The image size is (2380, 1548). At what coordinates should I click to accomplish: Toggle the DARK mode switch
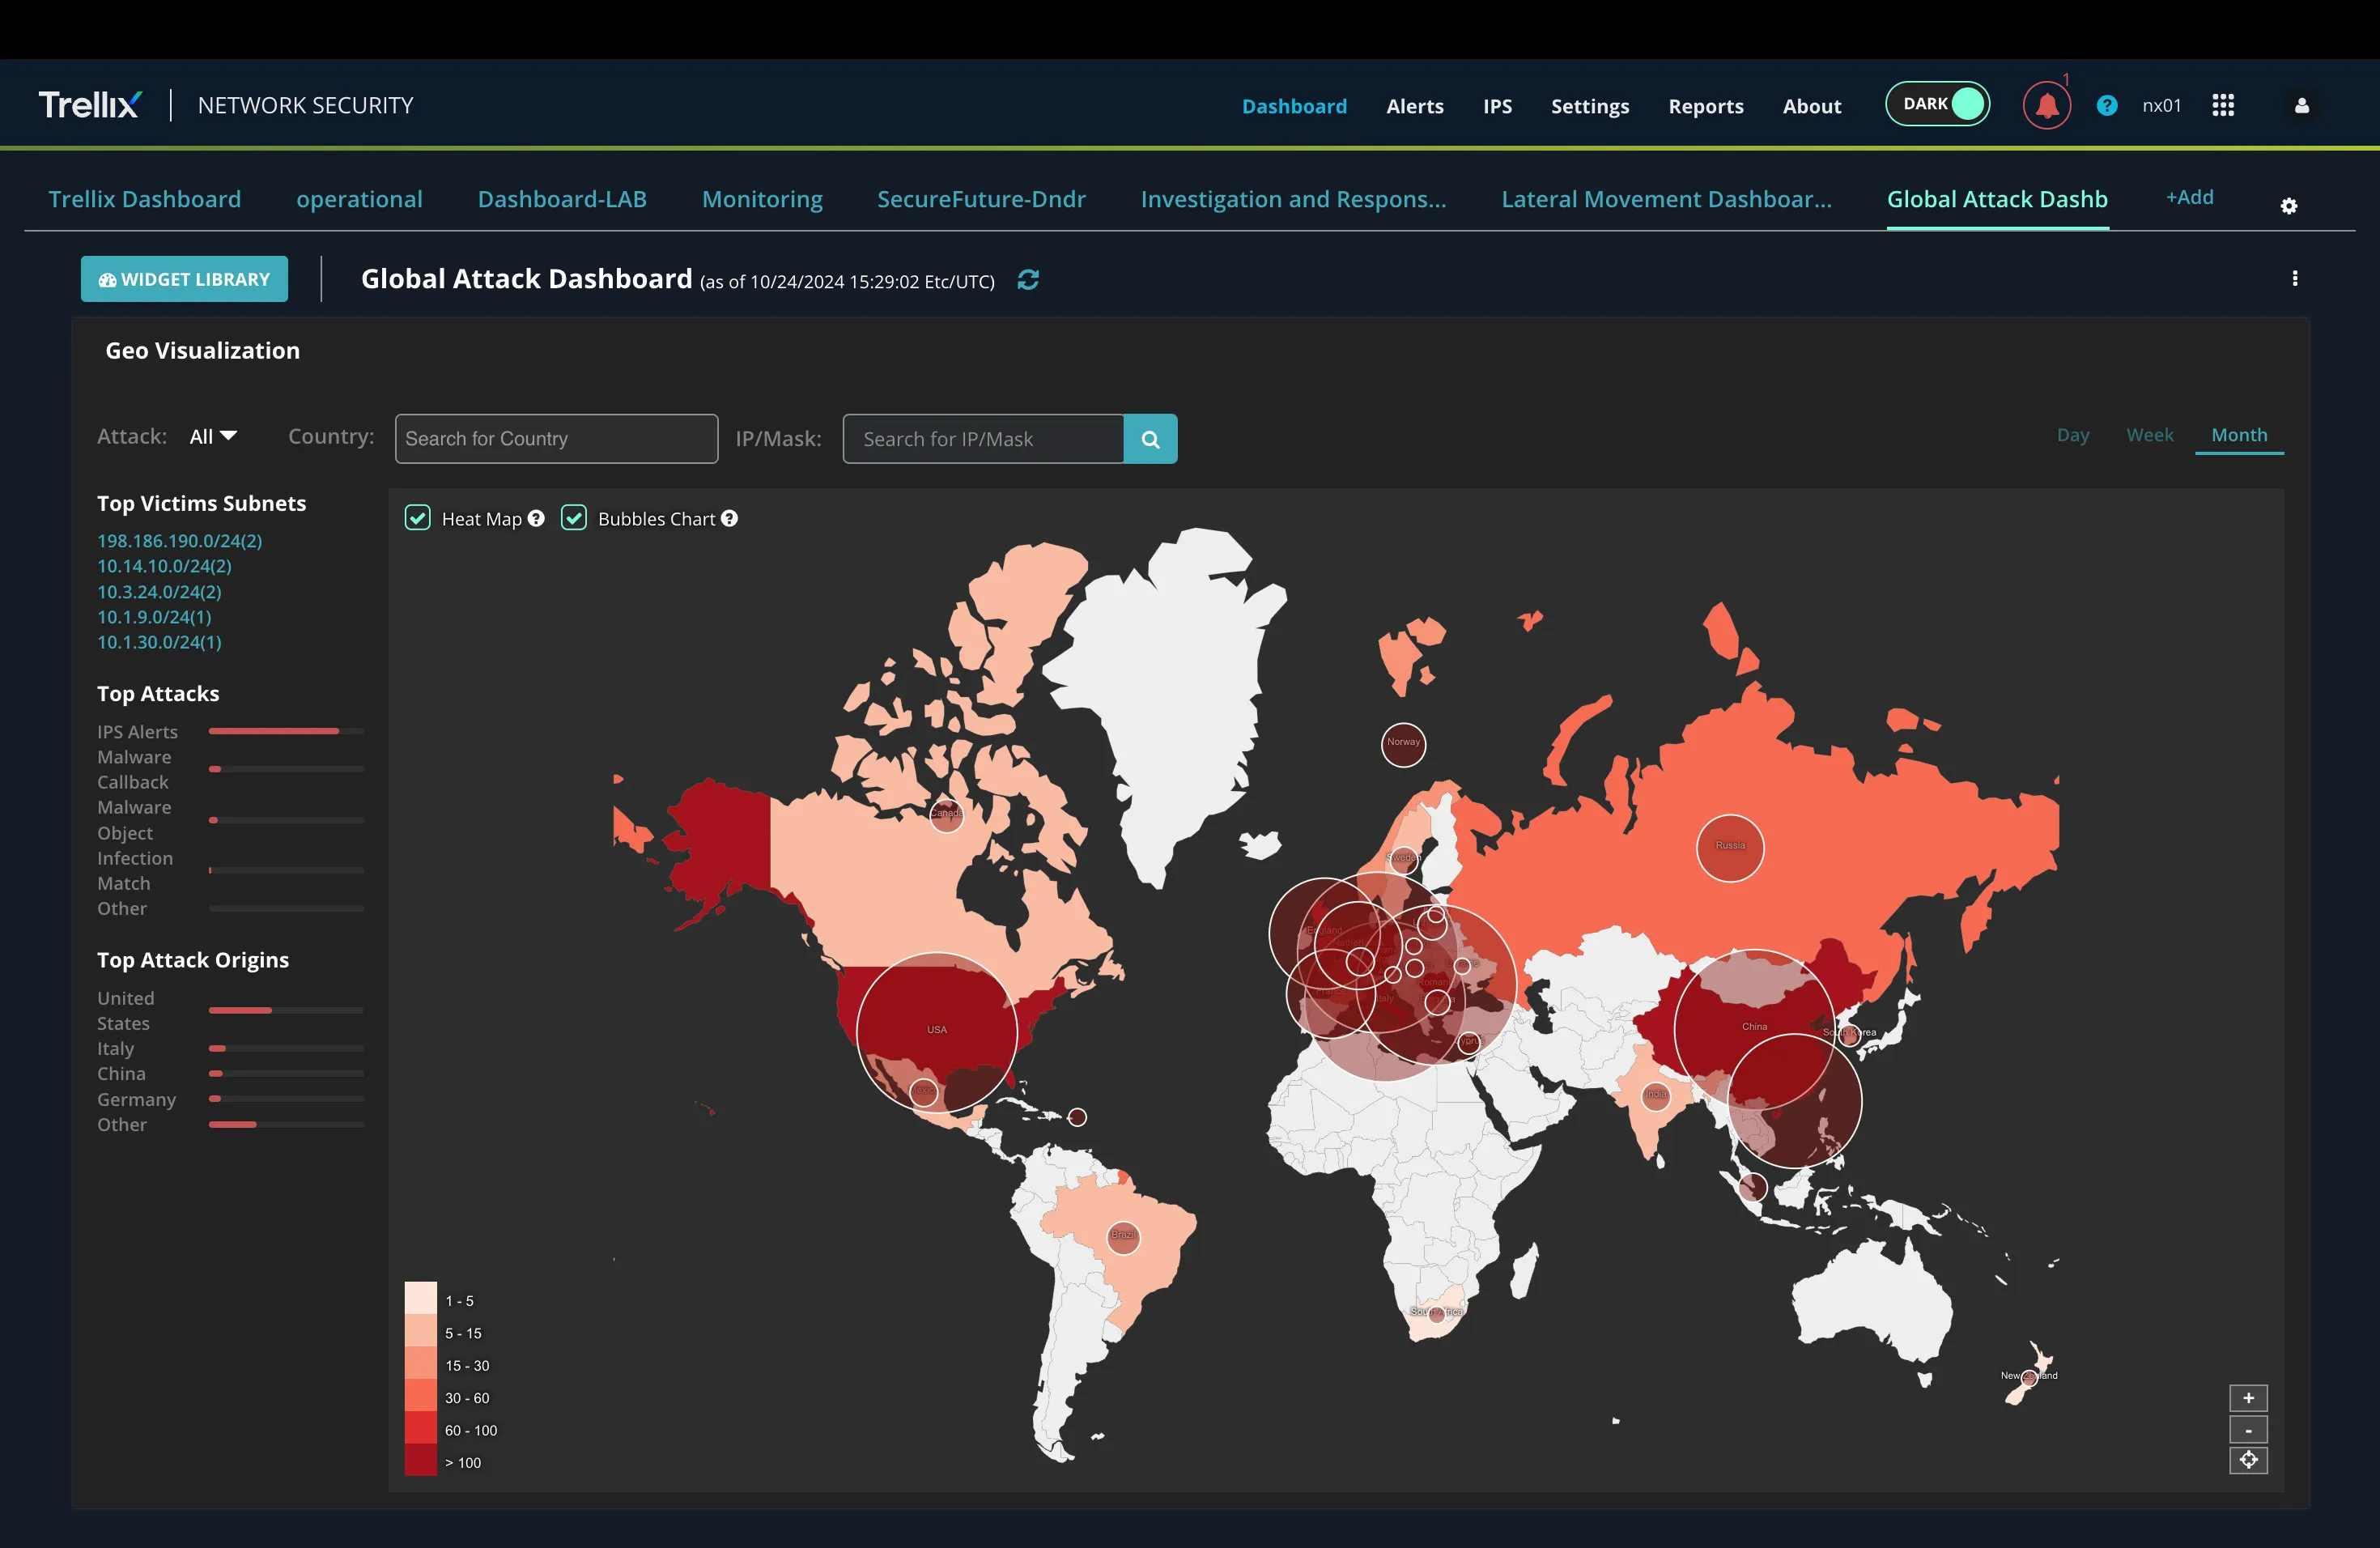click(1937, 104)
